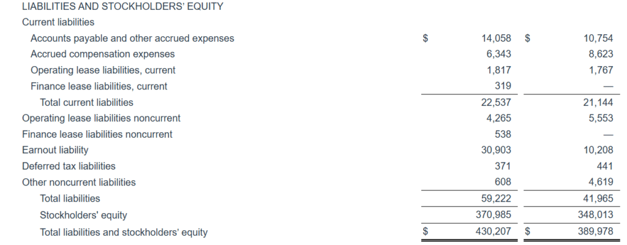The width and height of the screenshot is (627, 245).
Task: Select Total liabilities and stockholders' equity label
Action: tap(124, 232)
